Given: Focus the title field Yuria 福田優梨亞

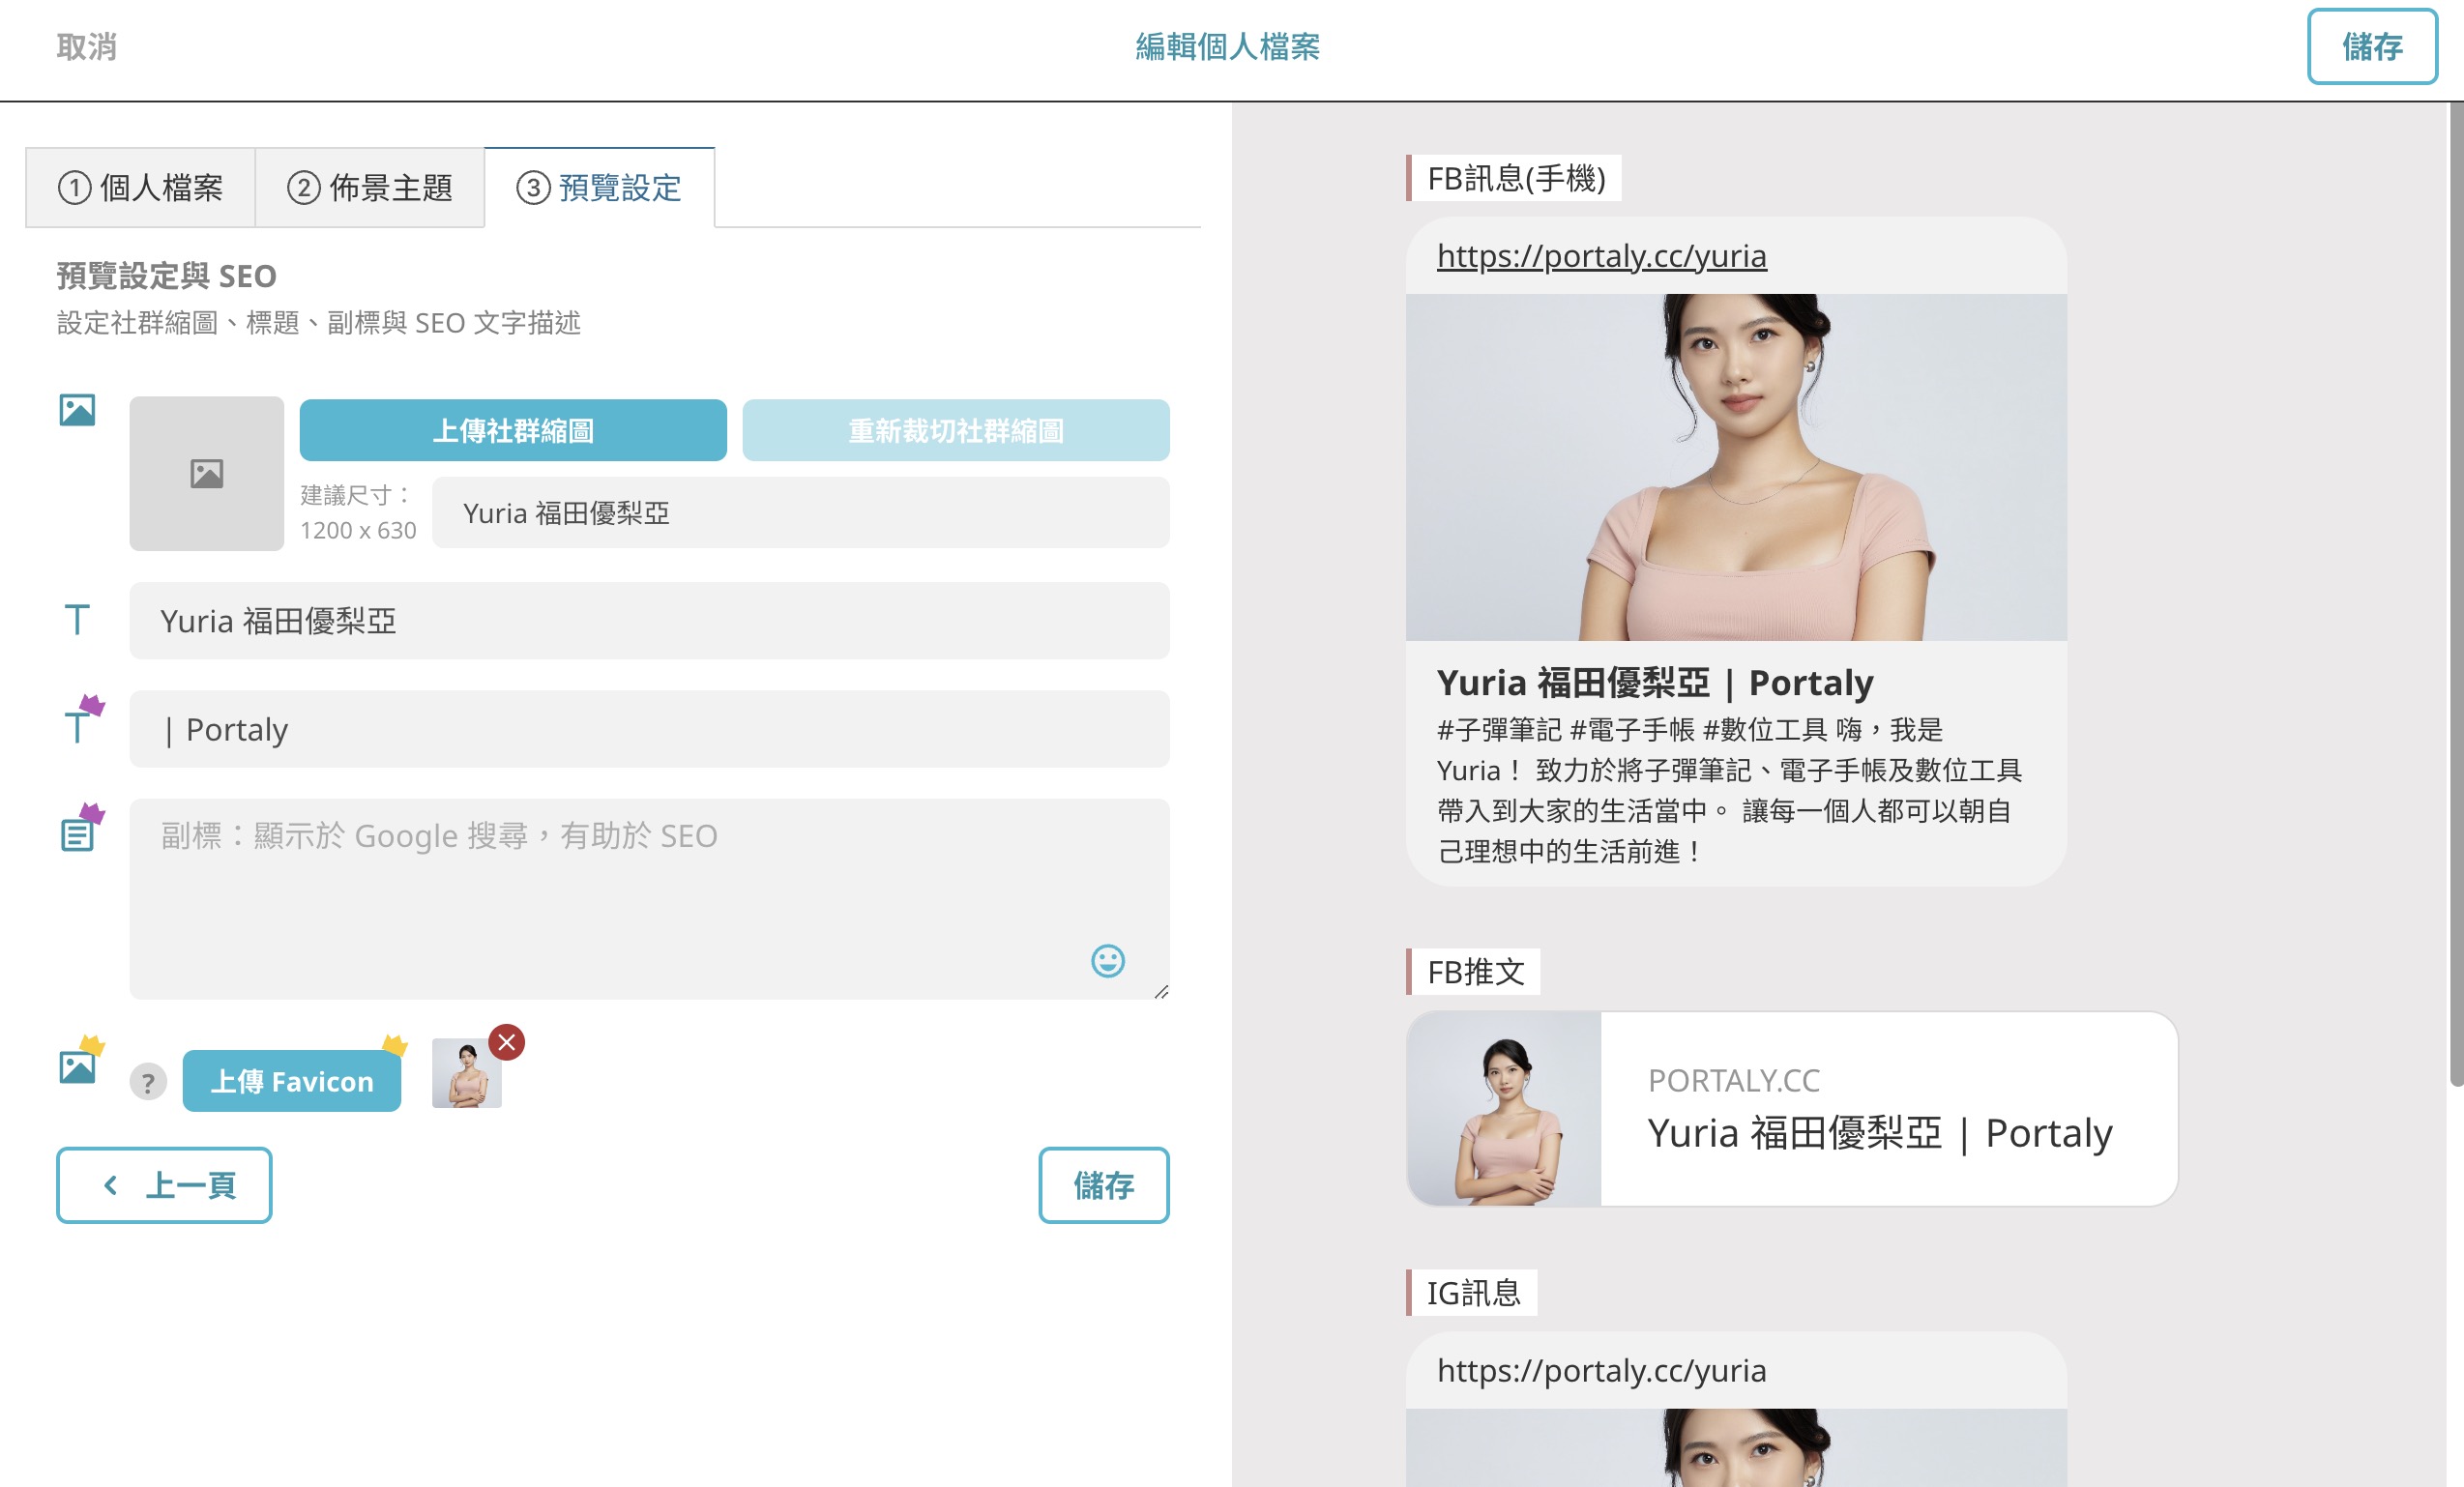Looking at the screenshot, I should coord(650,621).
